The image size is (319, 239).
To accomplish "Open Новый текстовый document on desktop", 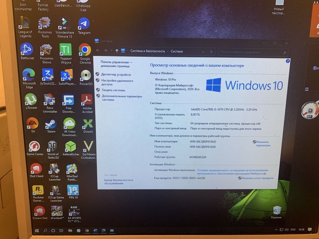I will tap(279, 7).
